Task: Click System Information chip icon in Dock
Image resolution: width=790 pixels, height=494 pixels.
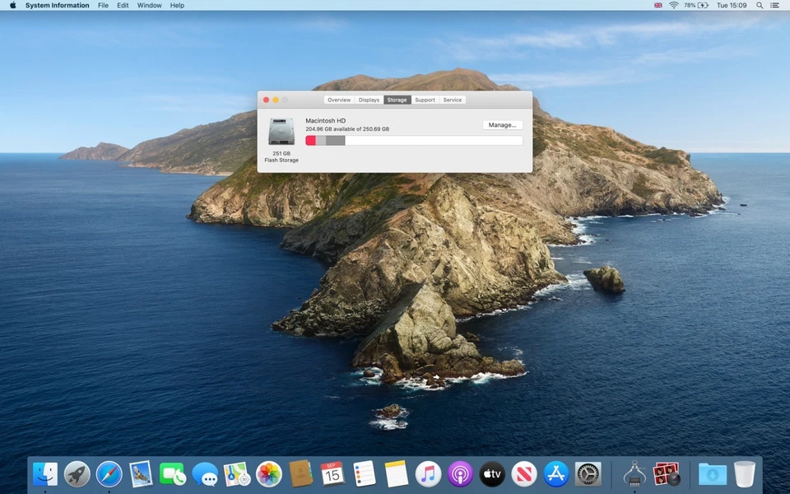Action: point(634,474)
